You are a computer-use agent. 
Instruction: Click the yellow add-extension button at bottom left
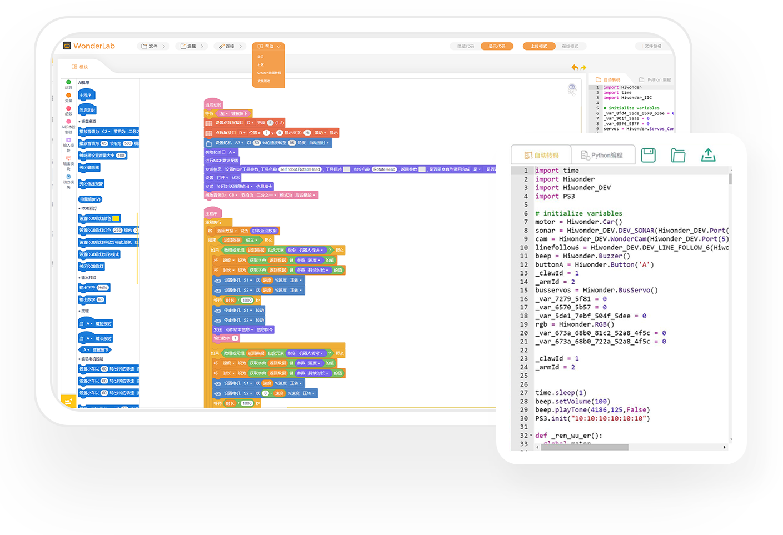point(68,401)
